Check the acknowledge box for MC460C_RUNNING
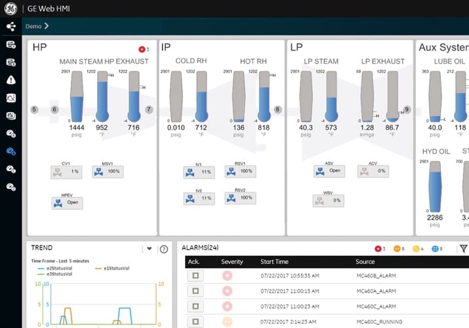The height and width of the screenshot is (328, 469). 195,321
